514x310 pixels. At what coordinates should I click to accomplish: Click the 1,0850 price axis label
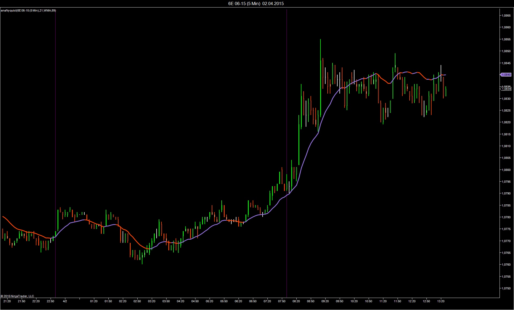click(x=506, y=51)
